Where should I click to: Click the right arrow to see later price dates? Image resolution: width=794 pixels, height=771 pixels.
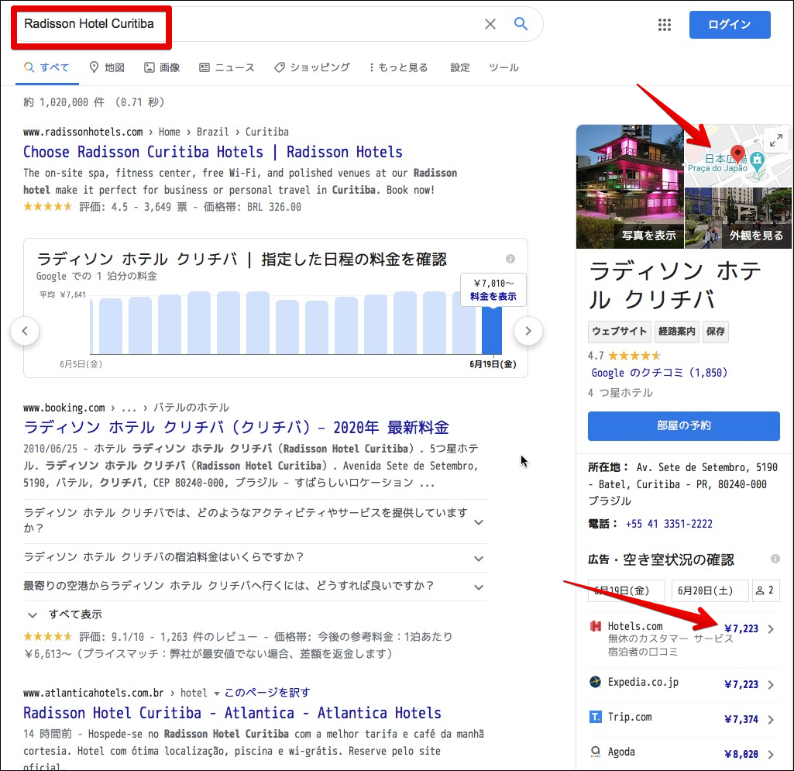click(x=528, y=331)
